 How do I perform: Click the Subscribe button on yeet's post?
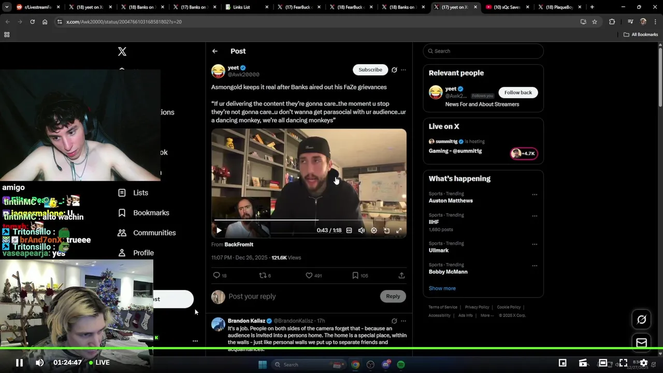pyautogui.click(x=370, y=70)
